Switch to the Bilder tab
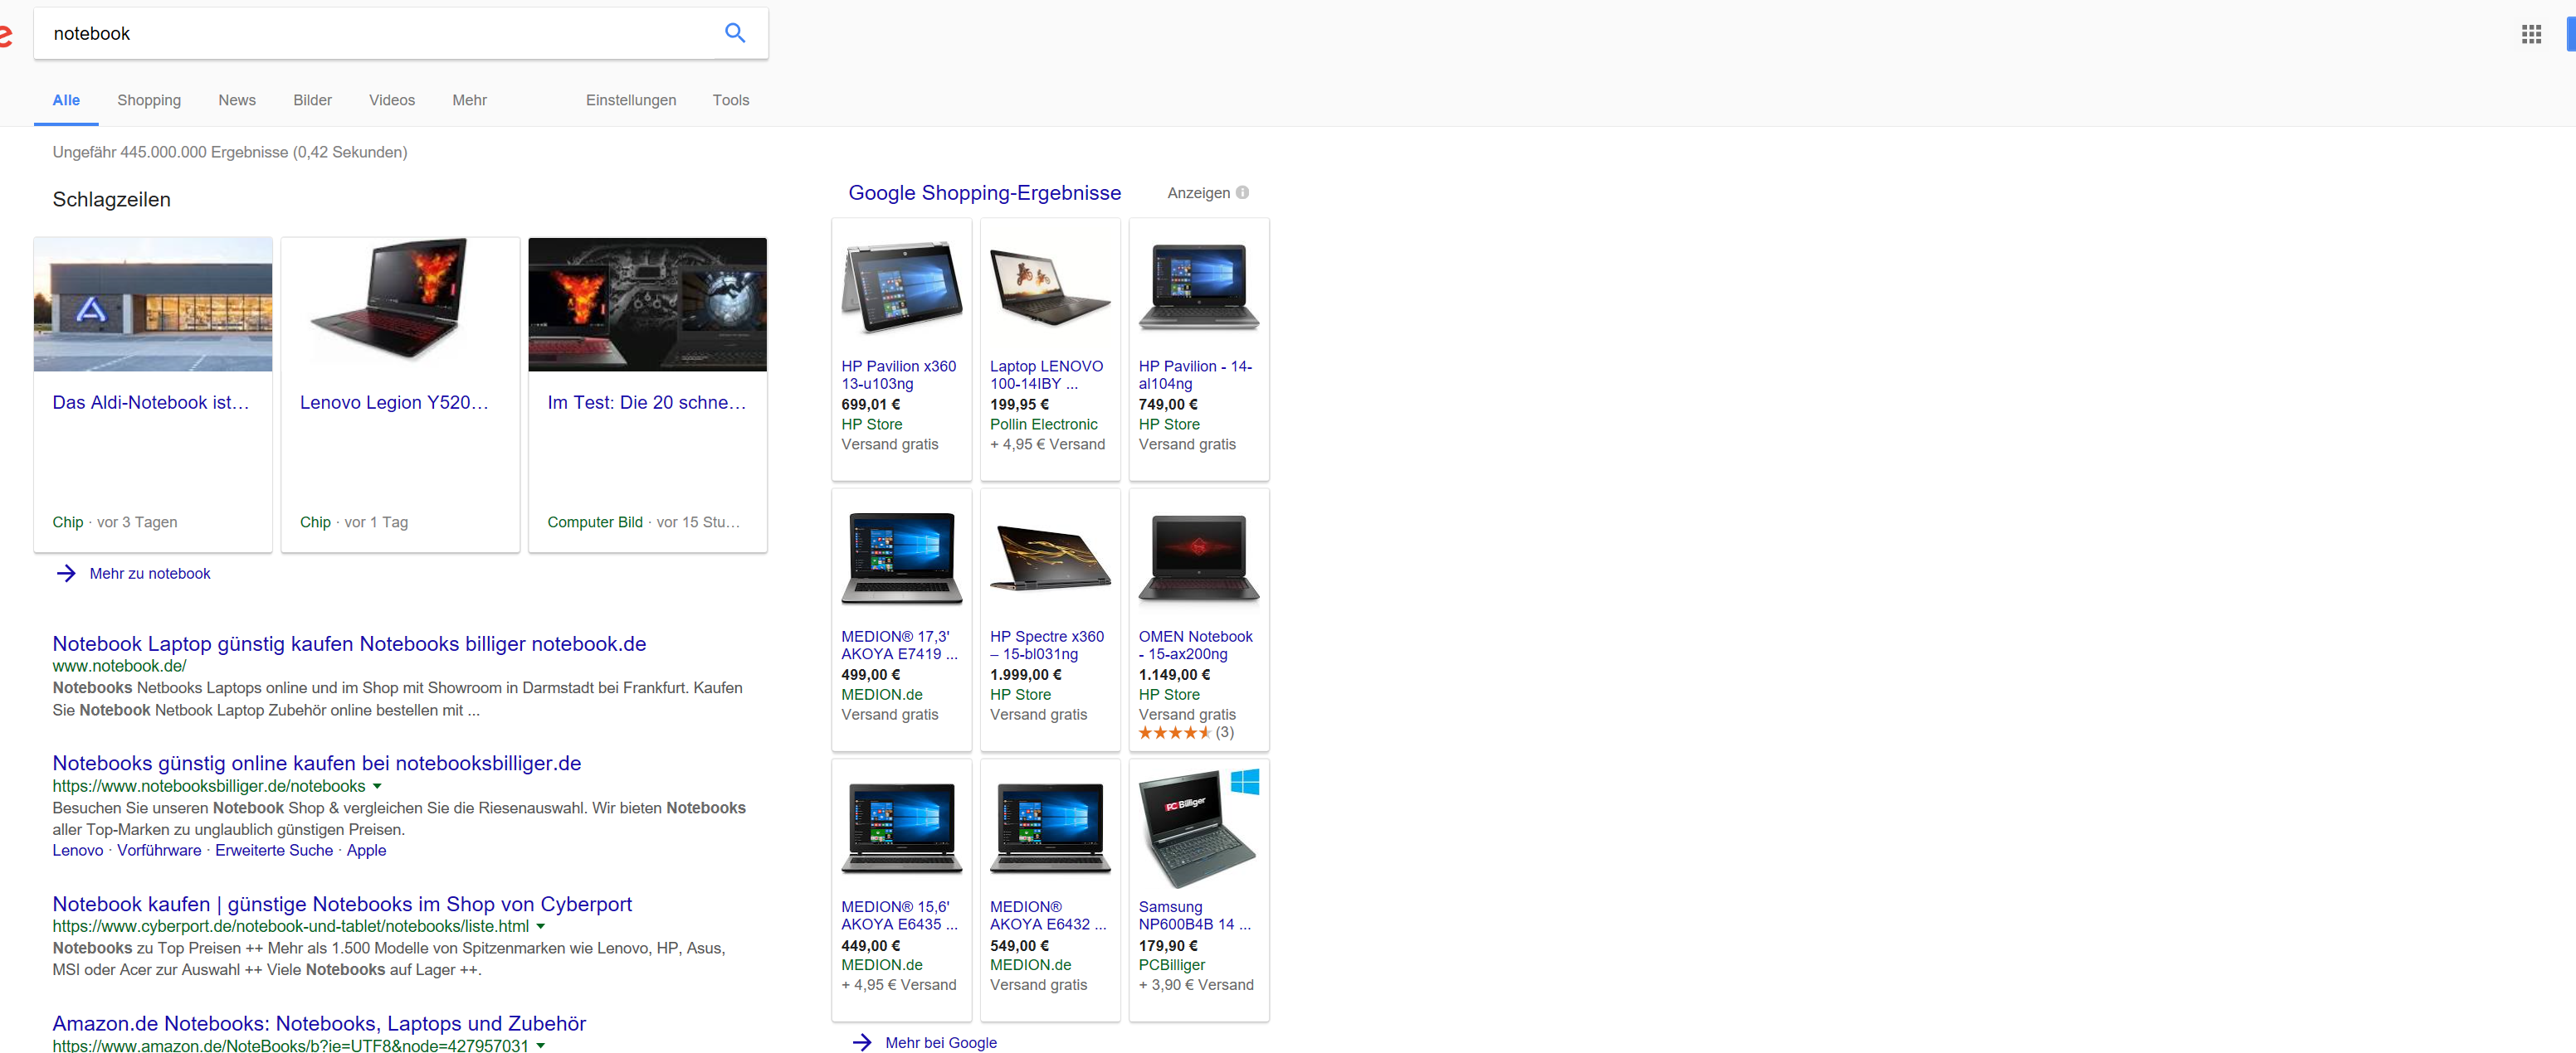2576x1053 pixels. point(312,99)
